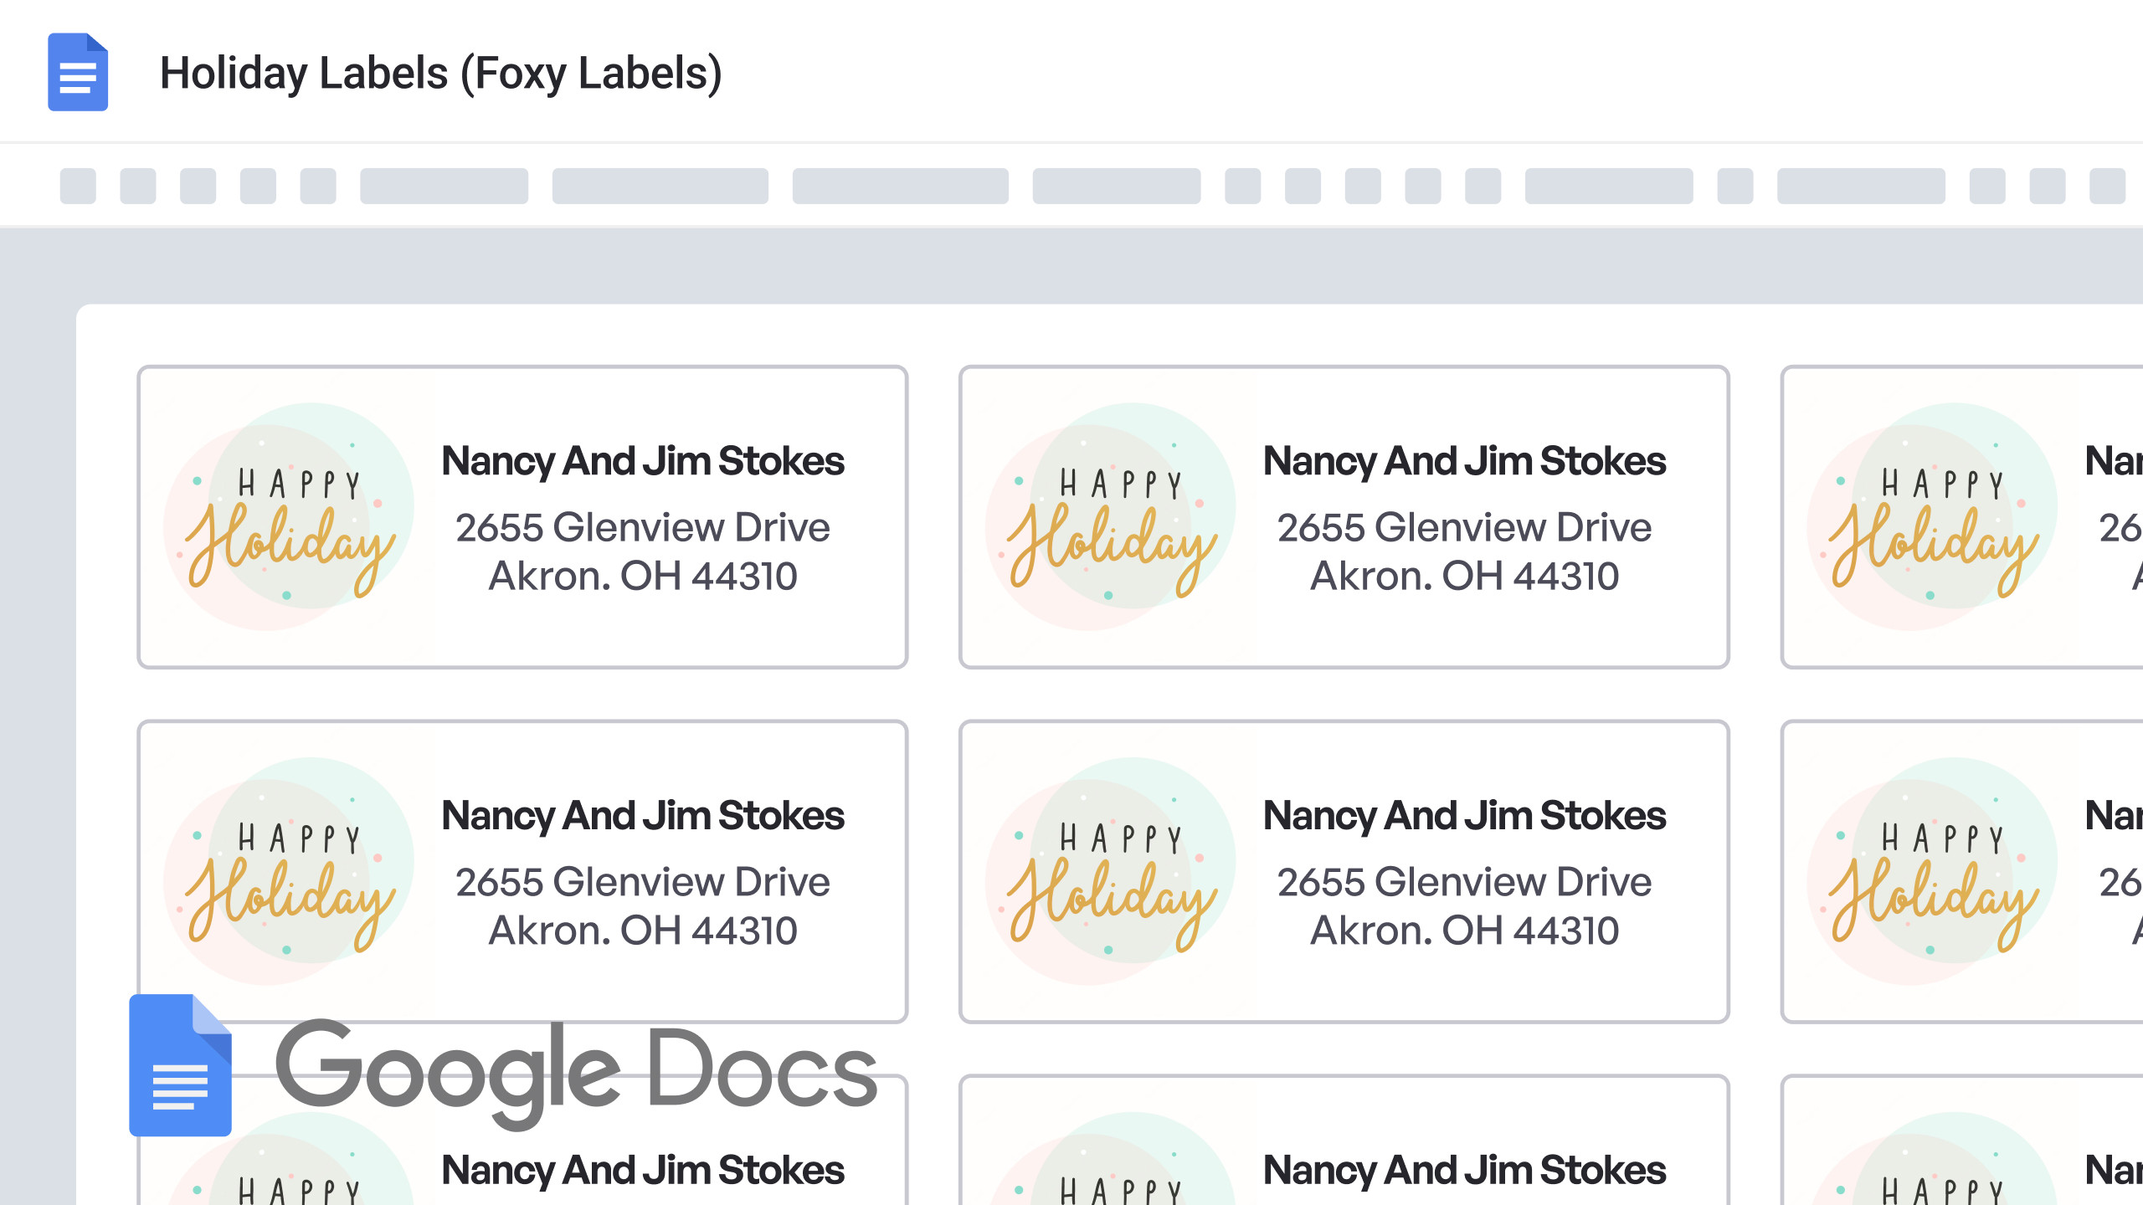Click the Akron OH 44310 text in second row
The width and height of the screenshot is (2143, 1205).
pos(643,930)
